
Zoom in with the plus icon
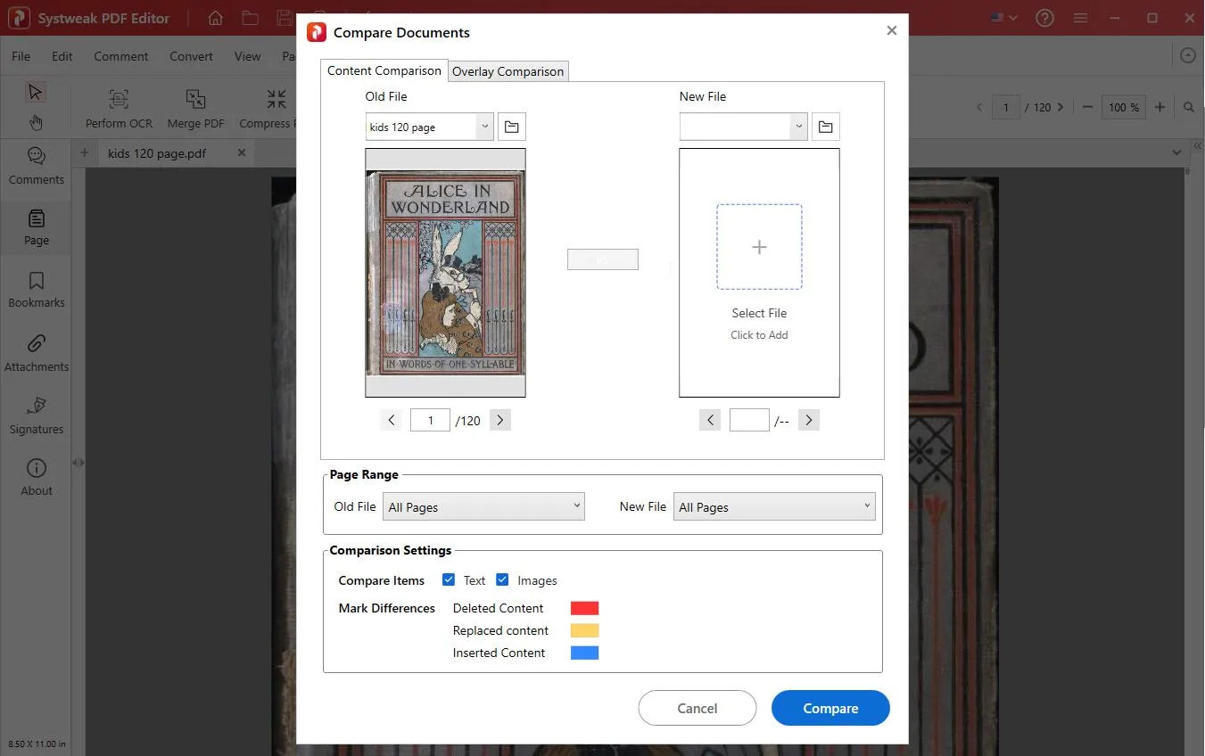click(1160, 107)
